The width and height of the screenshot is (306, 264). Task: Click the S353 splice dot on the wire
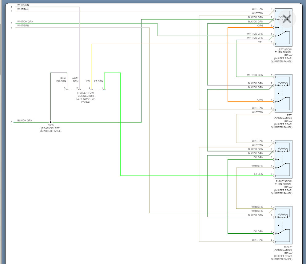pyautogui.click(x=50, y=122)
